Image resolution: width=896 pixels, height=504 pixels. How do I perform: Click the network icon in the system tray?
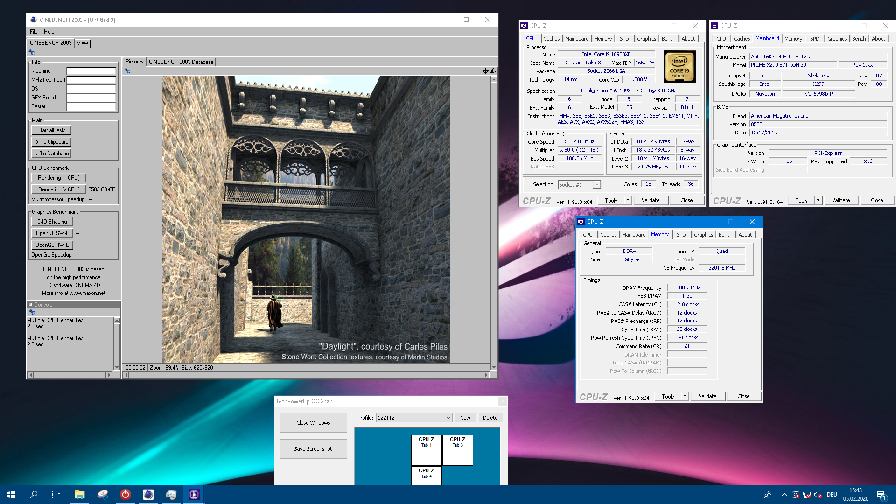(x=806, y=495)
